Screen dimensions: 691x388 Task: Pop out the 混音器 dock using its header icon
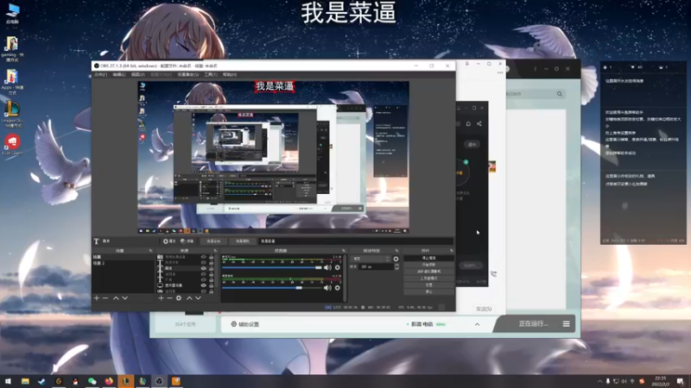pos(344,251)
